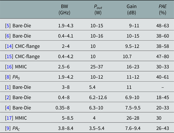The height and width of the screenshot is (133, 174).
Task: Select the Pout (W) column header
Action: click(x=98, y=10)
